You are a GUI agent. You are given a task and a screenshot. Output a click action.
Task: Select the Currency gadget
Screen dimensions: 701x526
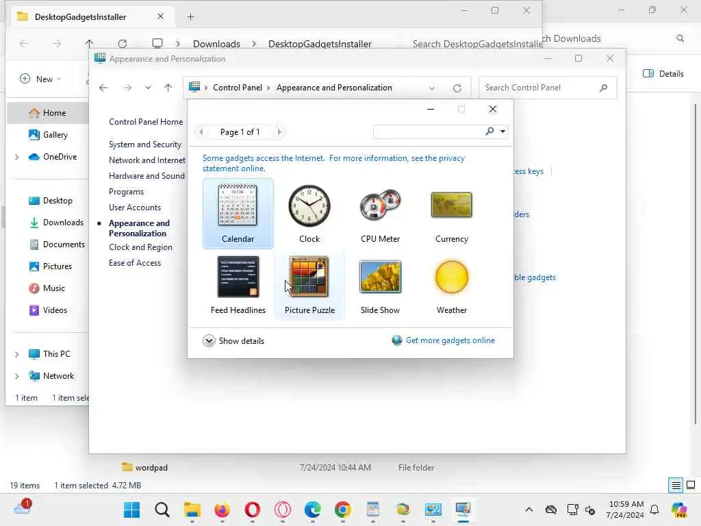(452, 214)
